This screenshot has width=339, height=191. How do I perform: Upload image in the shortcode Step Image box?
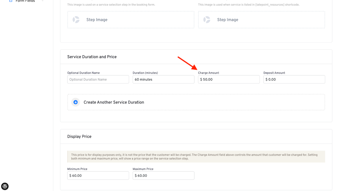[x=261, y=20]
